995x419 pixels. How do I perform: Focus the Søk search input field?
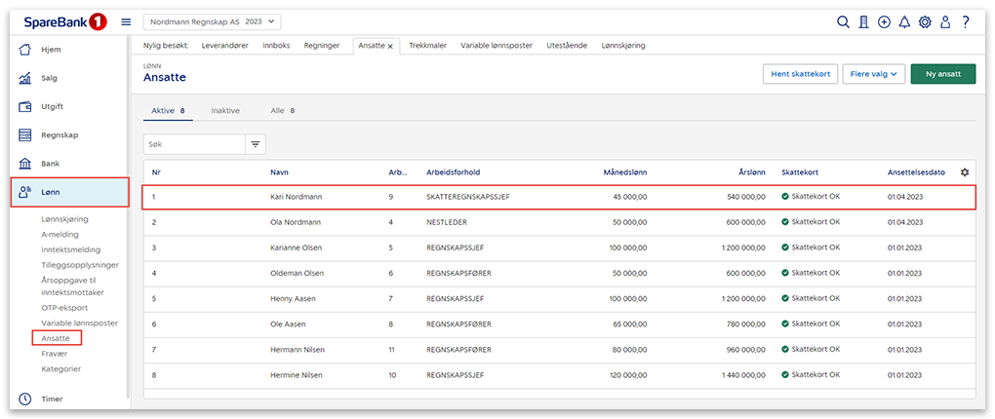[193, 144]
